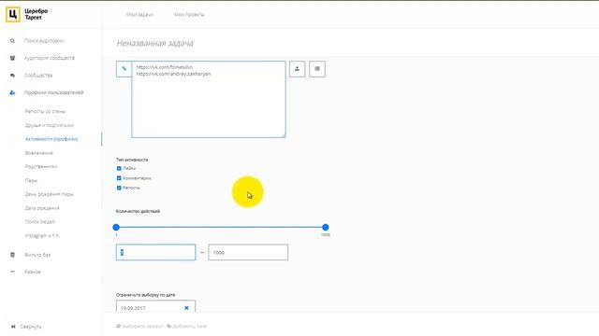Click Выберите проект at bottom bar

pos(142,327)
